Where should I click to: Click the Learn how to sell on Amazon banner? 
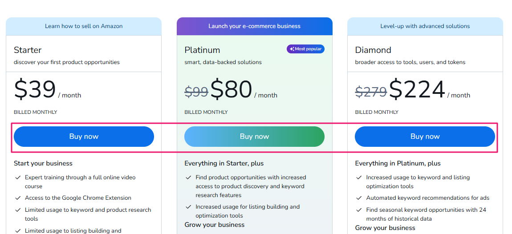84,26
